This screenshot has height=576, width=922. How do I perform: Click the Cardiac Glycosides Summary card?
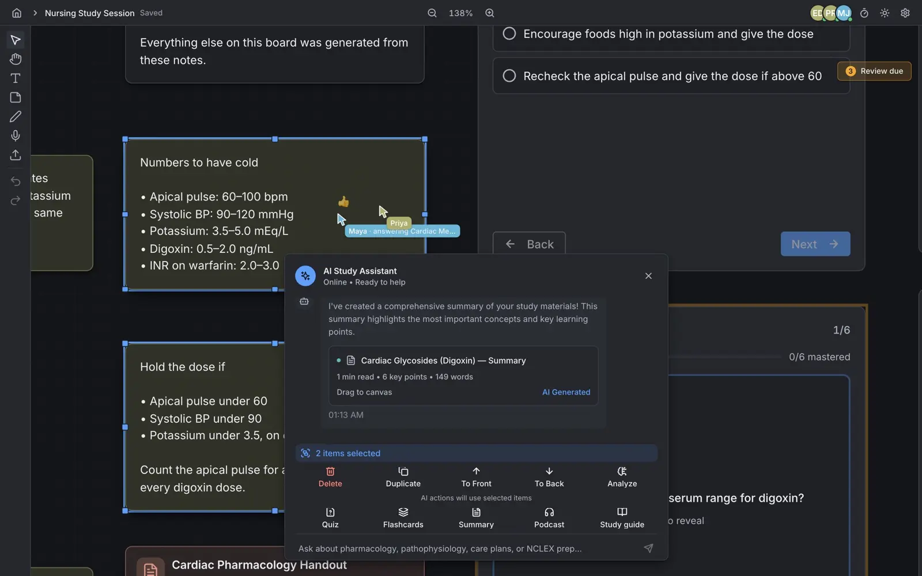pos(463,376)
